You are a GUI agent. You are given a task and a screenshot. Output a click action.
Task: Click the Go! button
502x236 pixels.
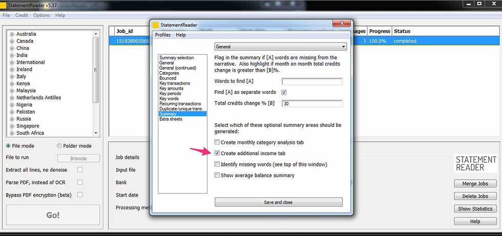[53, 215]
